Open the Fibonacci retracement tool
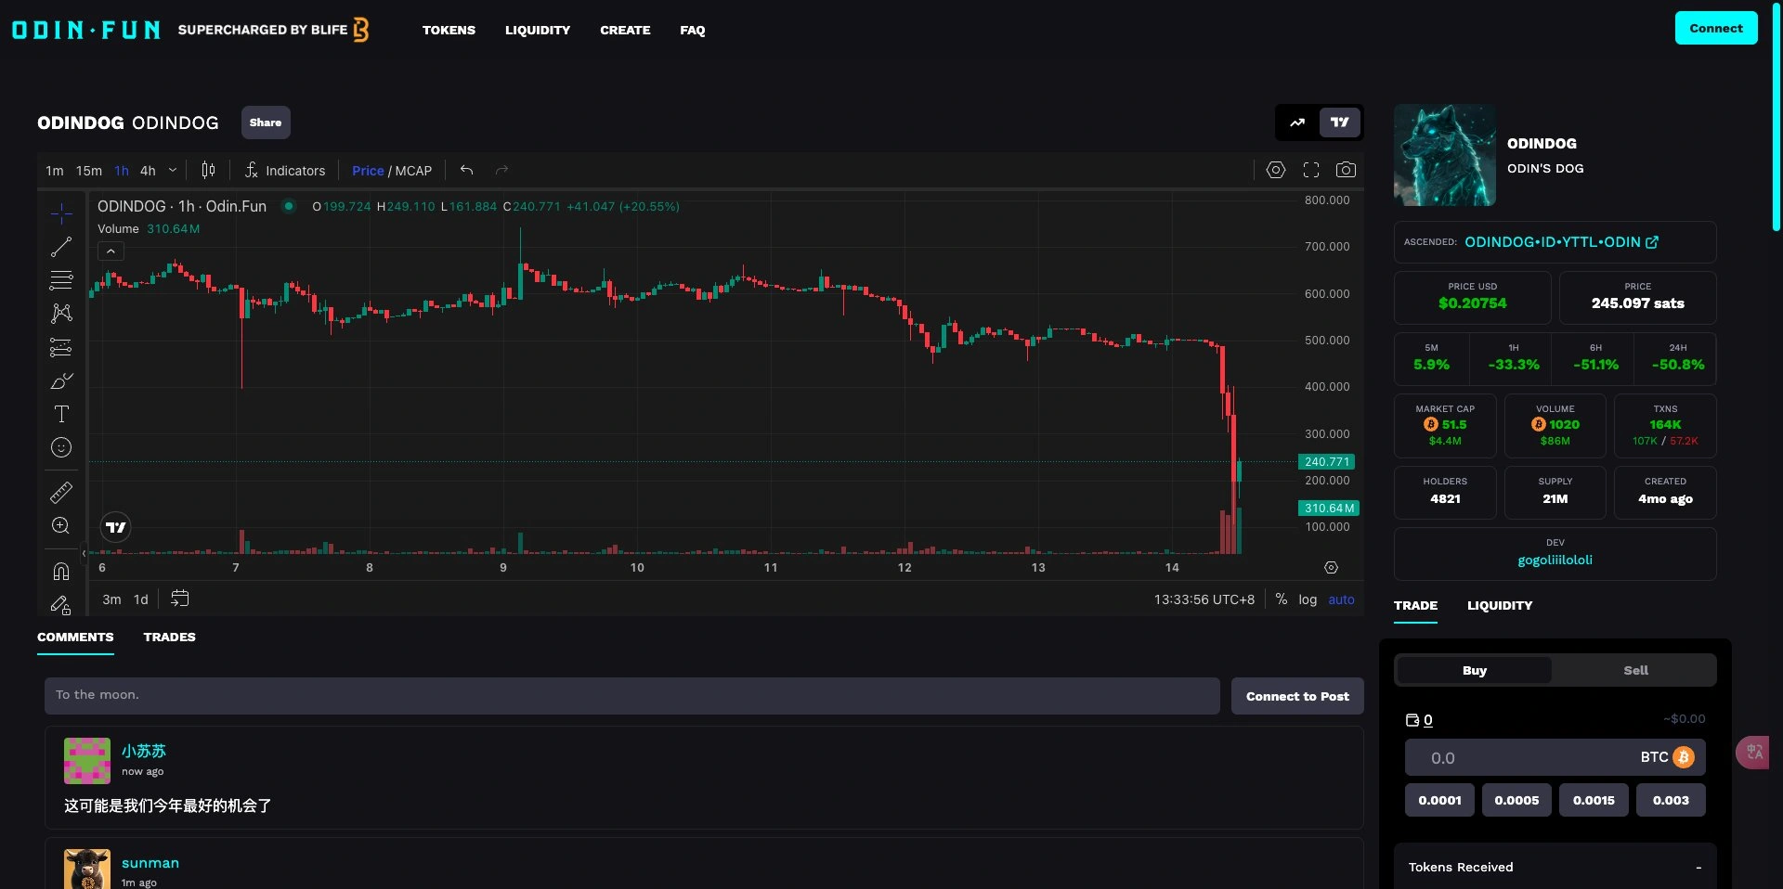Screen dimensions: 1783x889 point(61,280)
